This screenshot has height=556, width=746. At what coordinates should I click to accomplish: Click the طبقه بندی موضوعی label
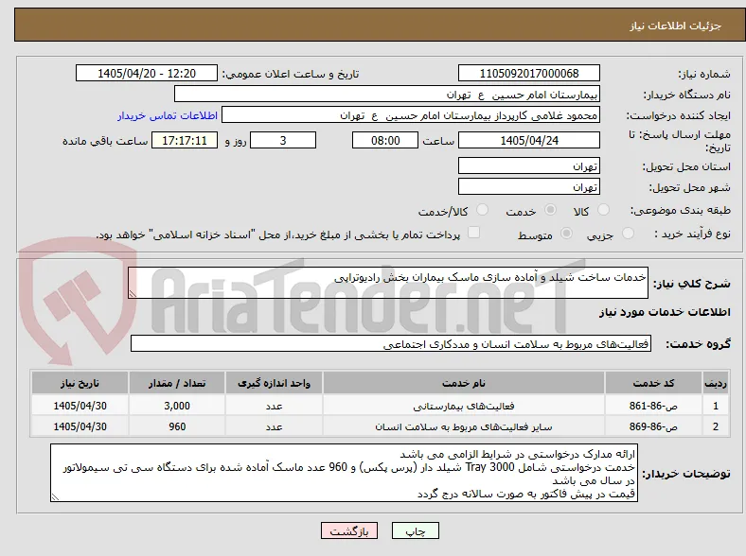[x=681, y=210]
